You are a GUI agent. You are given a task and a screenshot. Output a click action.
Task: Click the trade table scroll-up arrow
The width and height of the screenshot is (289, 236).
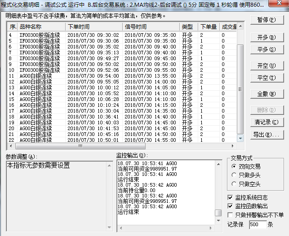[x=240, y=26]
